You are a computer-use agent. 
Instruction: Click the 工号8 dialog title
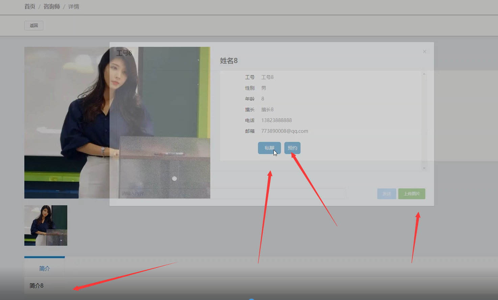[x=124, y=53]
